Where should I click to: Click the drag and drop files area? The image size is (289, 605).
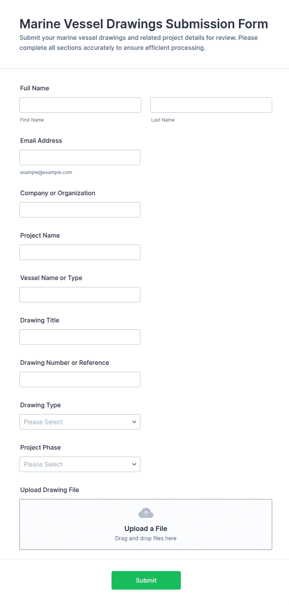click(x=146, y=524)
